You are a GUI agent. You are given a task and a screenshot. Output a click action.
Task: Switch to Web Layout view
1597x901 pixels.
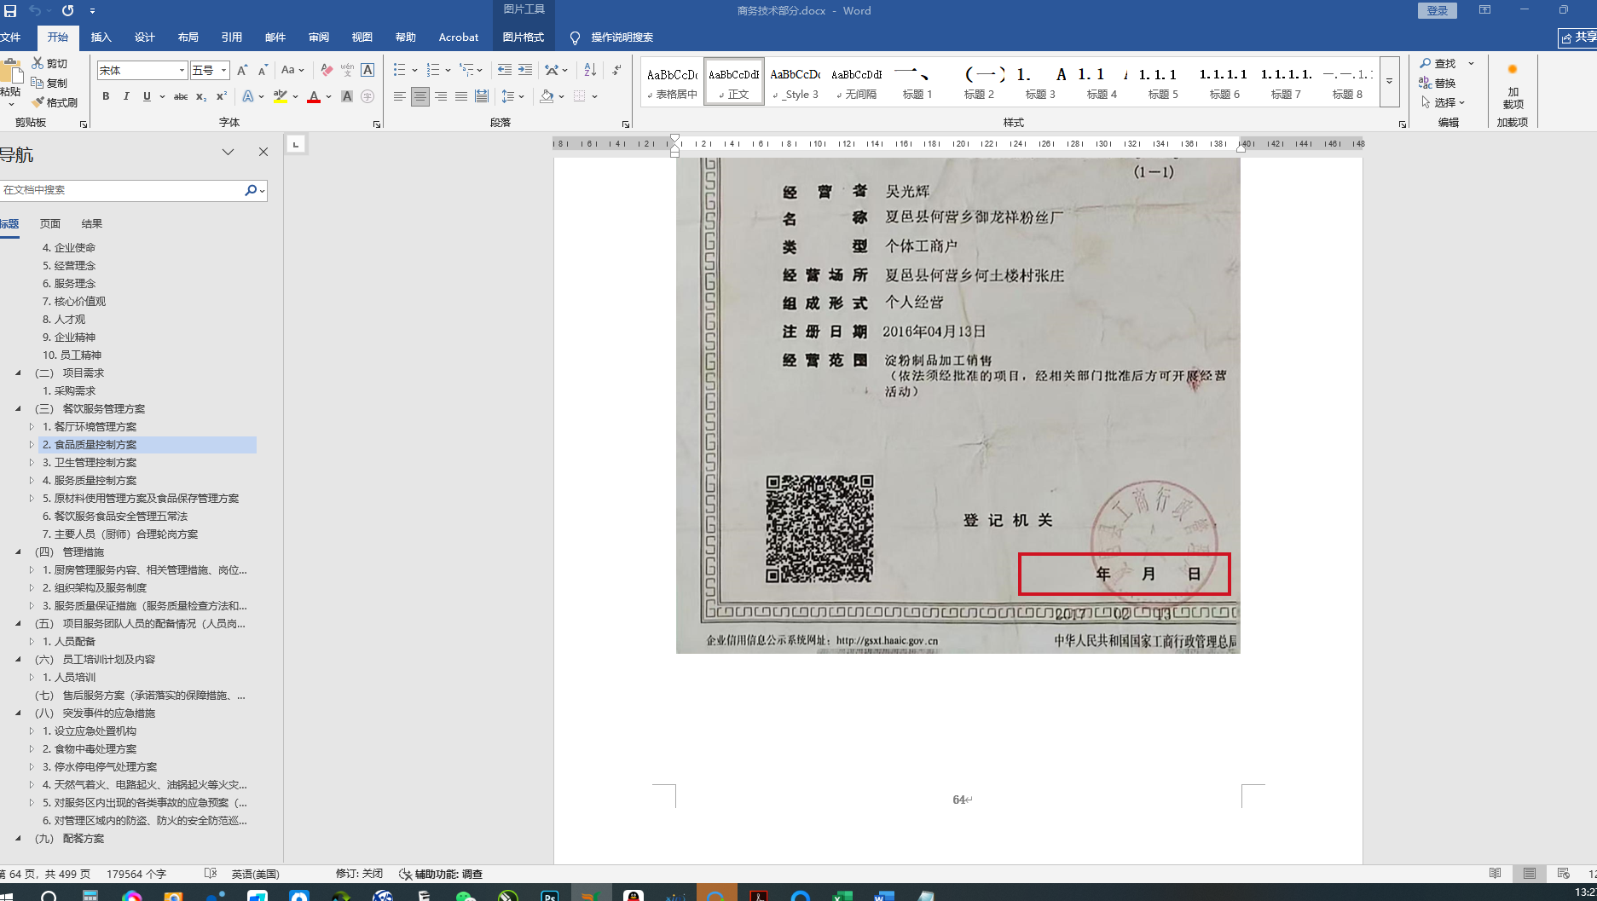[1563, 874]
